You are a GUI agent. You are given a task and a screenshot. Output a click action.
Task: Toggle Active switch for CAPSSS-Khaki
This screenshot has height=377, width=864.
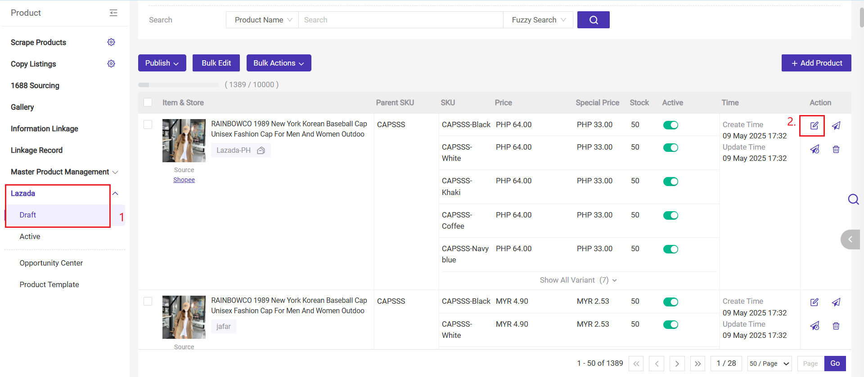(670, 182)
